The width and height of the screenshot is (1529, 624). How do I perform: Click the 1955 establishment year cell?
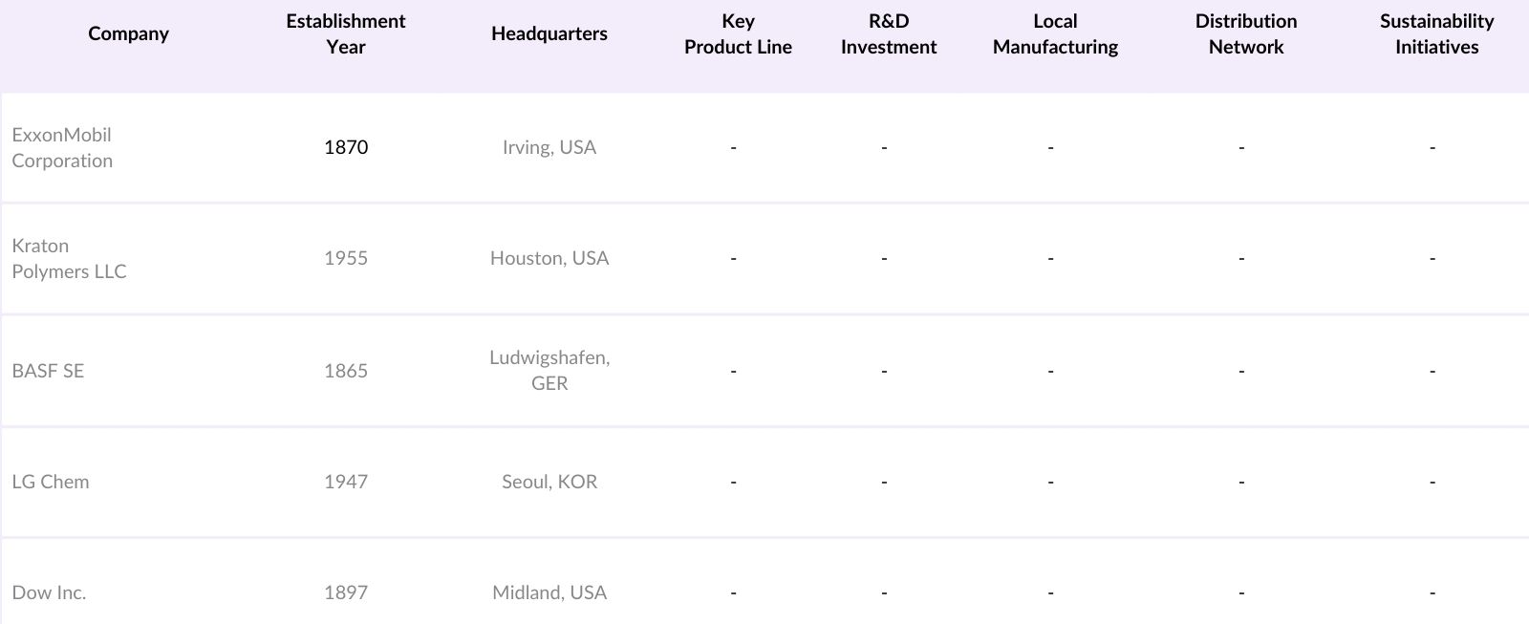[x=345, y=258]
